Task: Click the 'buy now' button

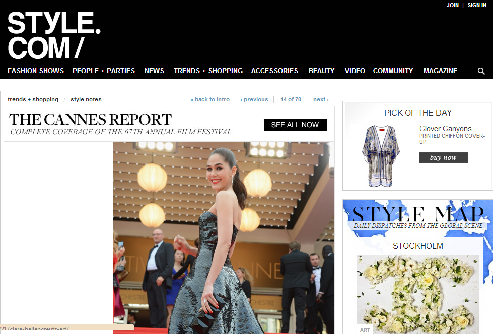Action: [x=443, y=158]
